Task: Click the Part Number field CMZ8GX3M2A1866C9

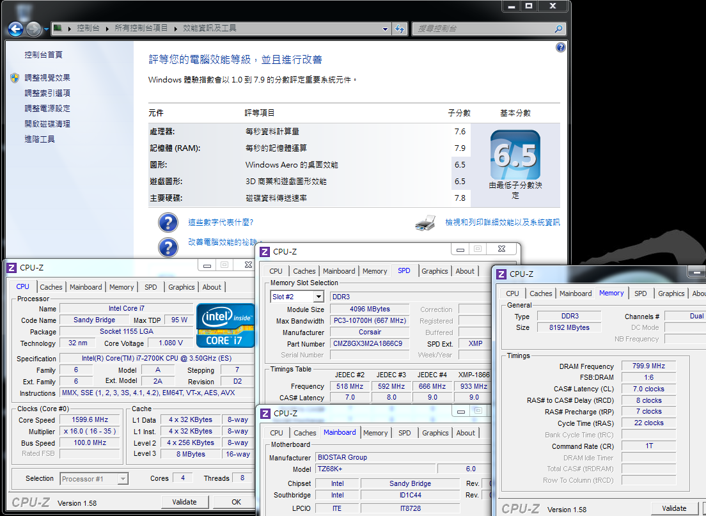Action: (370, 343)
